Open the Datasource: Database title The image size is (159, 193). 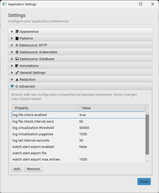coord(37,59)
